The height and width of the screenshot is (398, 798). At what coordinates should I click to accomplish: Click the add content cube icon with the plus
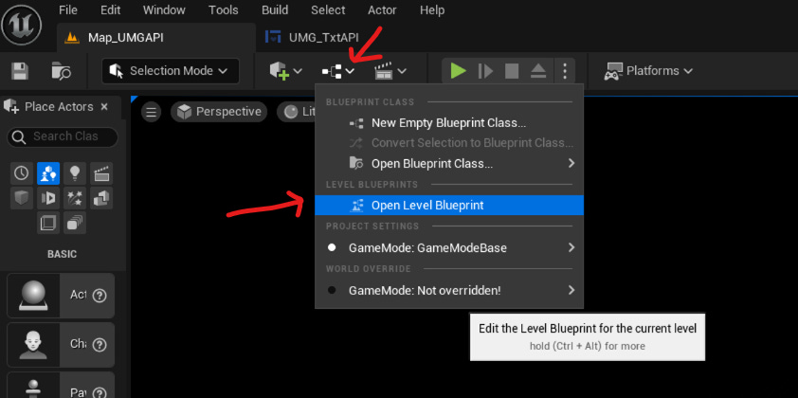coord(280,71)
